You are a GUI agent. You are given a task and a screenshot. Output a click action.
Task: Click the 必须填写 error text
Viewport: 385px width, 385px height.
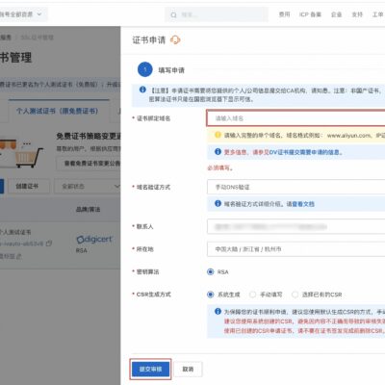pyautogui.click(x=220, y=167)
